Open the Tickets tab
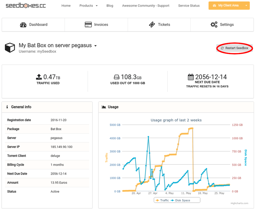This screenshot has width=256, height=210. click(159, 25)
